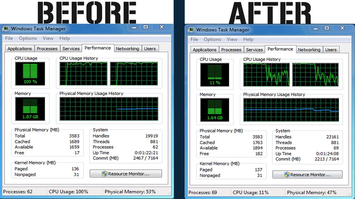This screenshot has width=355, height=199.
Task: Click the Up Time value 0:01:24:08
Action: point(328,154)
